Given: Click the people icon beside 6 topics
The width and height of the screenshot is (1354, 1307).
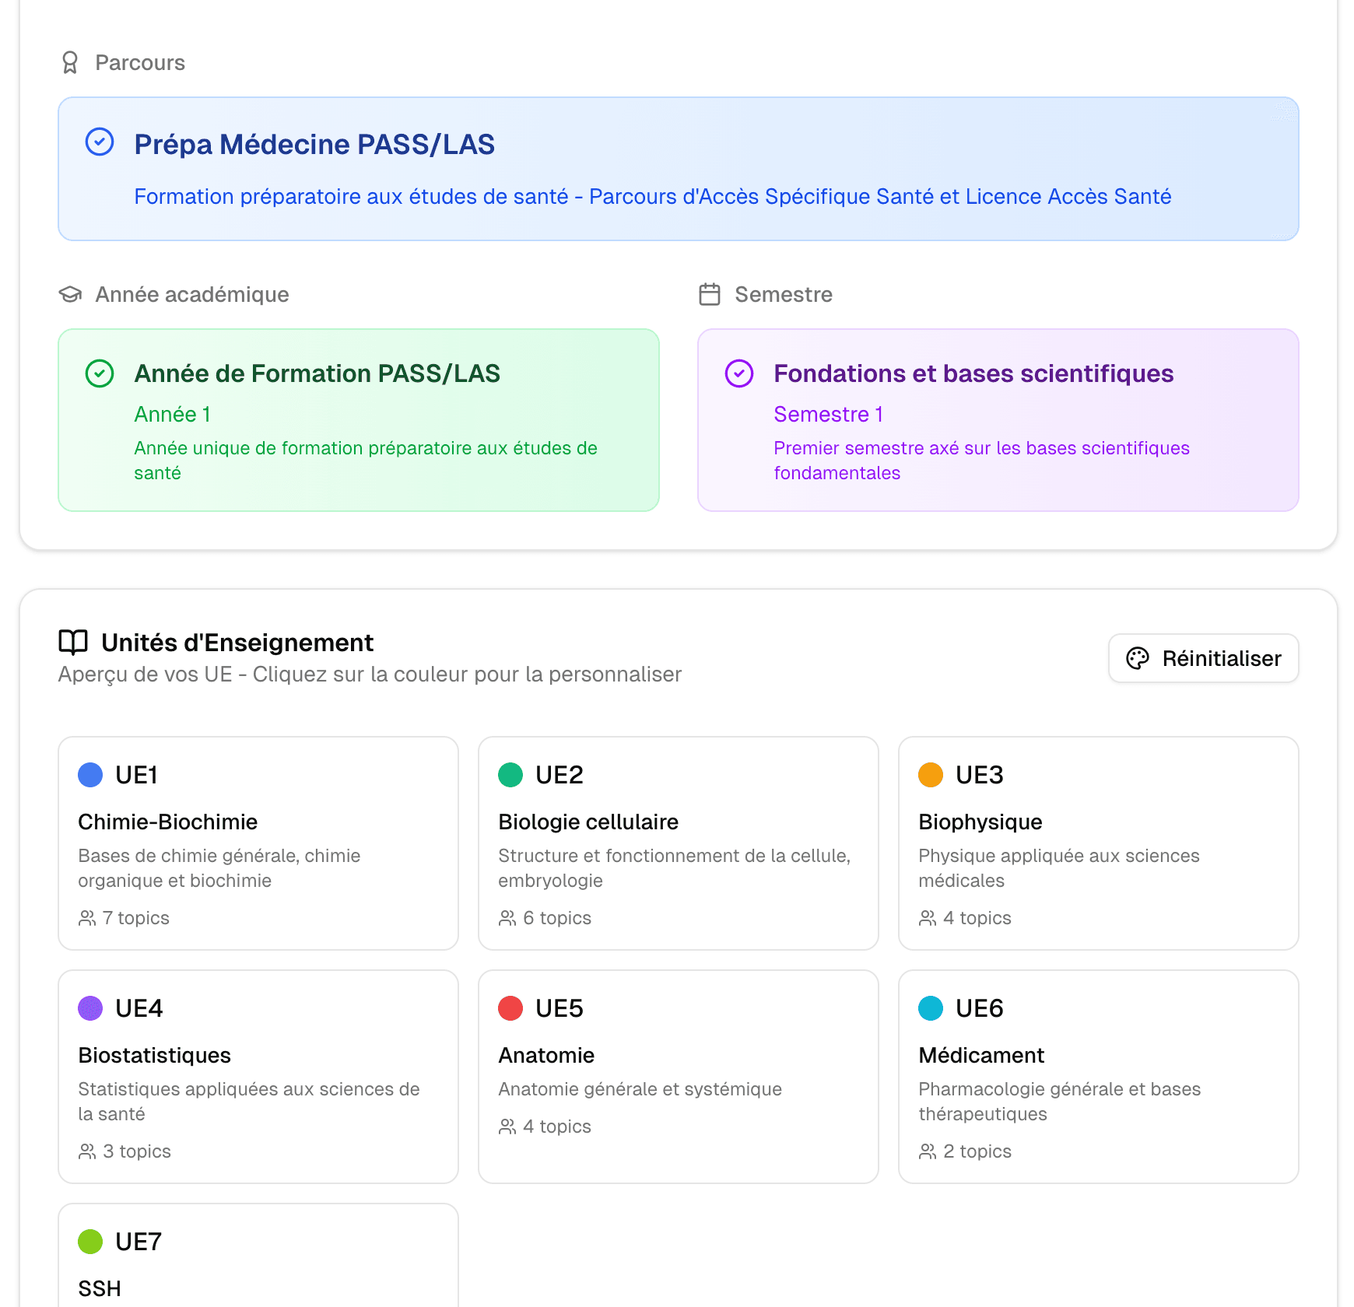Looking at the screenshot, I should pos(507,918).
